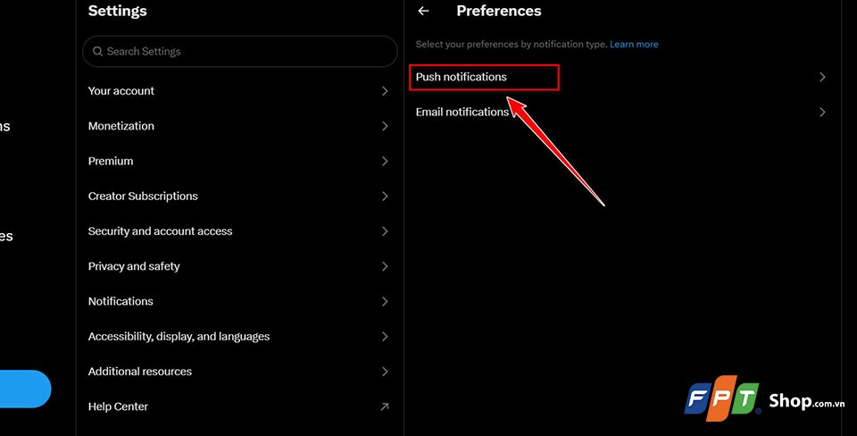Click the chevron beside Creator Subscriptions
The image size is (857, 436).
(x=385, y=197)
